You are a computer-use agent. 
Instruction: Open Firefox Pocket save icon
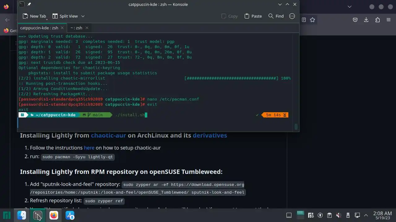coord(355,20)
